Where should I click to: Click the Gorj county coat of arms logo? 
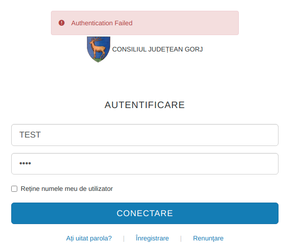[x=98, y=49]
